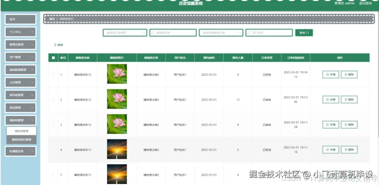This screenshot has width=379, height=185.
Task: Open details for the row indexed 4
Action: (331, 150)
